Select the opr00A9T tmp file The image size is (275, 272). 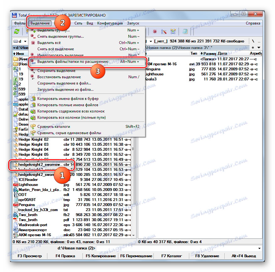(72, 200)
